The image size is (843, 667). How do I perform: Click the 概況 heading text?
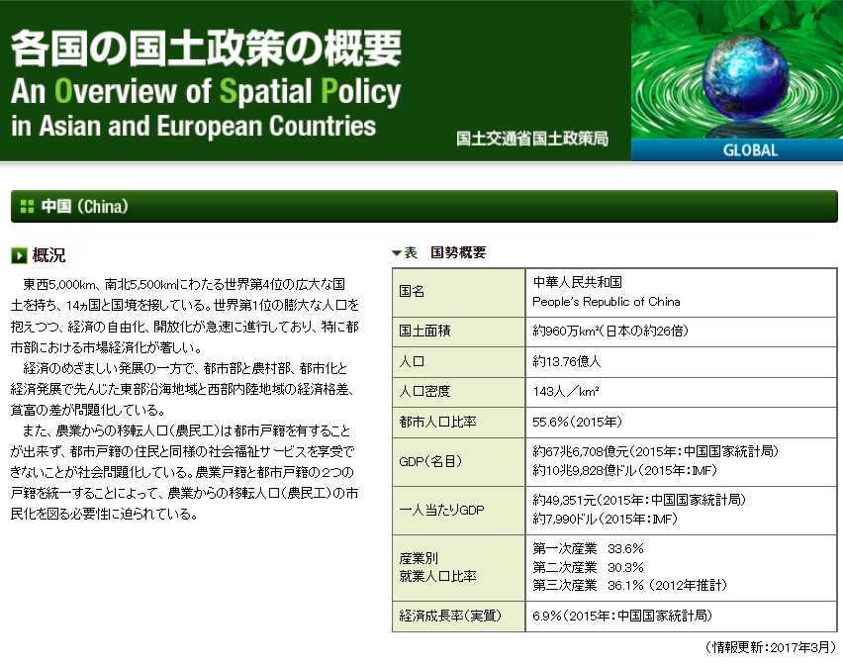pos(49,256)
